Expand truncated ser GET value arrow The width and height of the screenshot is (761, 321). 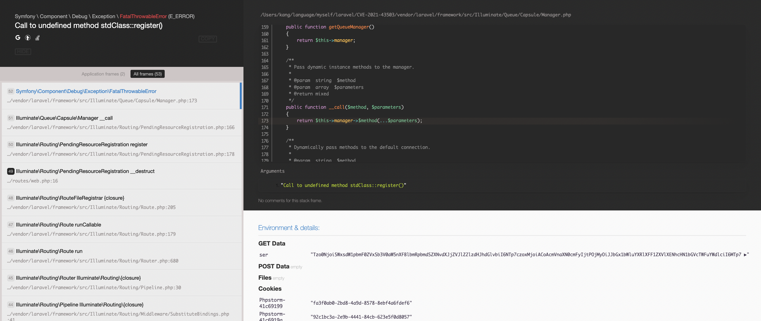point(745,255)
